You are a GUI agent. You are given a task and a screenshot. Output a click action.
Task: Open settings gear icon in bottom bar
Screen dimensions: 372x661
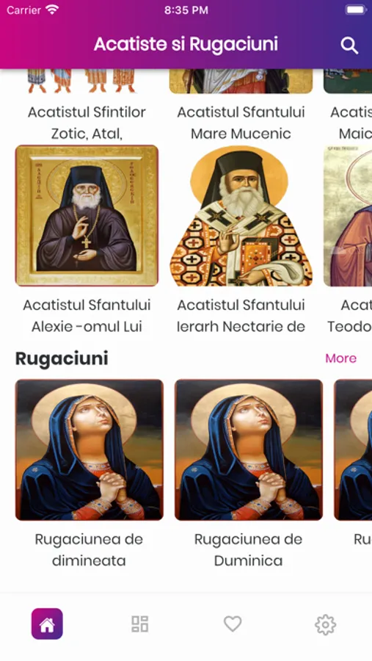325,624
